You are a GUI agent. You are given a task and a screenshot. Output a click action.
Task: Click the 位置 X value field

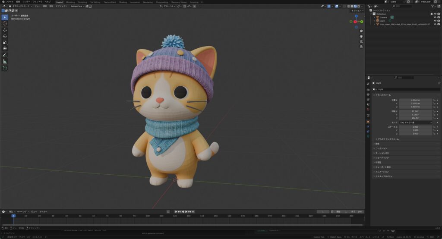[415, 100]
